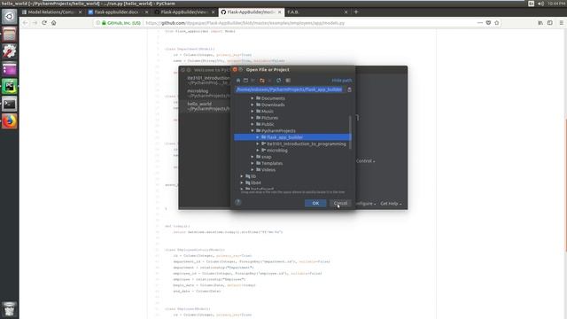
Task: Bookmark this page with star icon
Action: [x=497, y=23]
